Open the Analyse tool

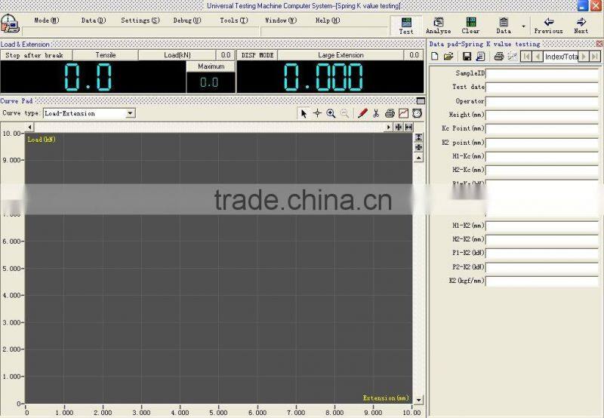pos(439,26)
